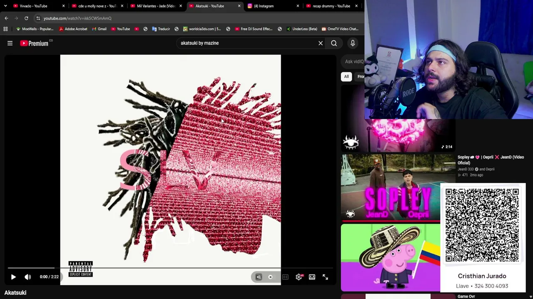533x299 pixels.
Task: Reload the current page
Action: [26, 18]
